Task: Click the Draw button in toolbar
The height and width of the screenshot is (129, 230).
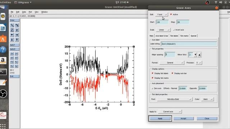Action: pos(14,20)
